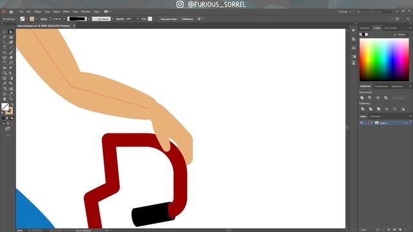Select the Eraser tool

[x=11, y=57]
